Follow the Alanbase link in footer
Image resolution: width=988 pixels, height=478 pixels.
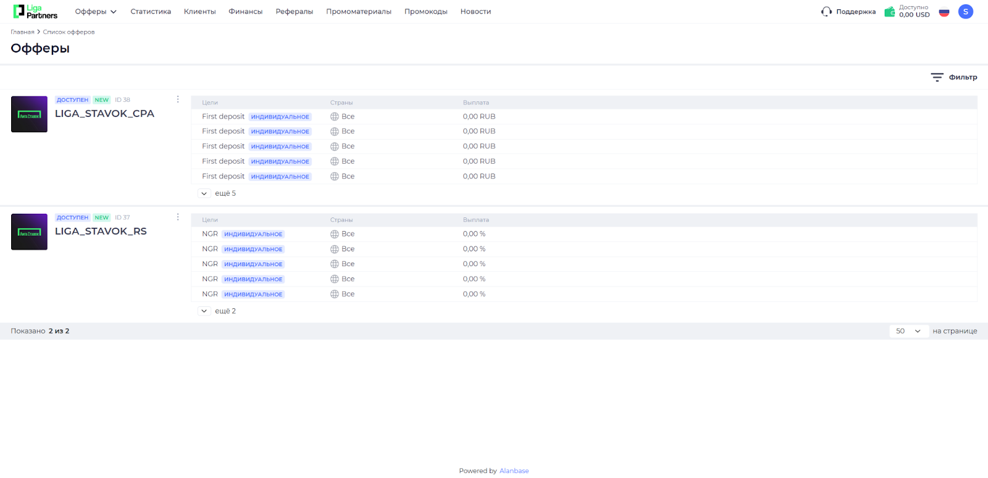514,471
